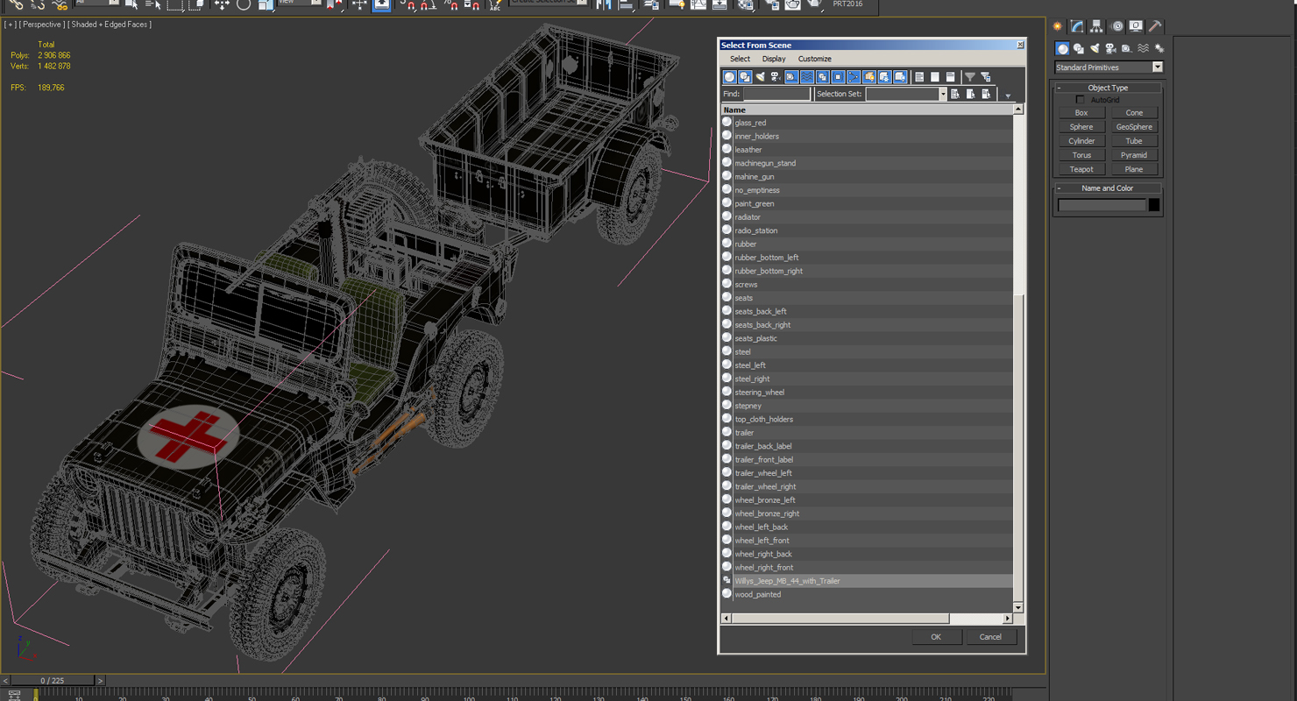Click Select All icon in dialog toolbar
This screenshot has height=701, width=1297.
(x=919, y=77)
